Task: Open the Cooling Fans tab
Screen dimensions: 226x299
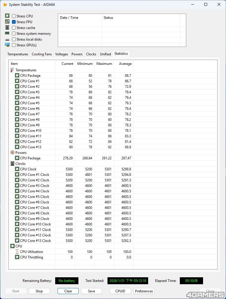Action: (x=42, y=54)
